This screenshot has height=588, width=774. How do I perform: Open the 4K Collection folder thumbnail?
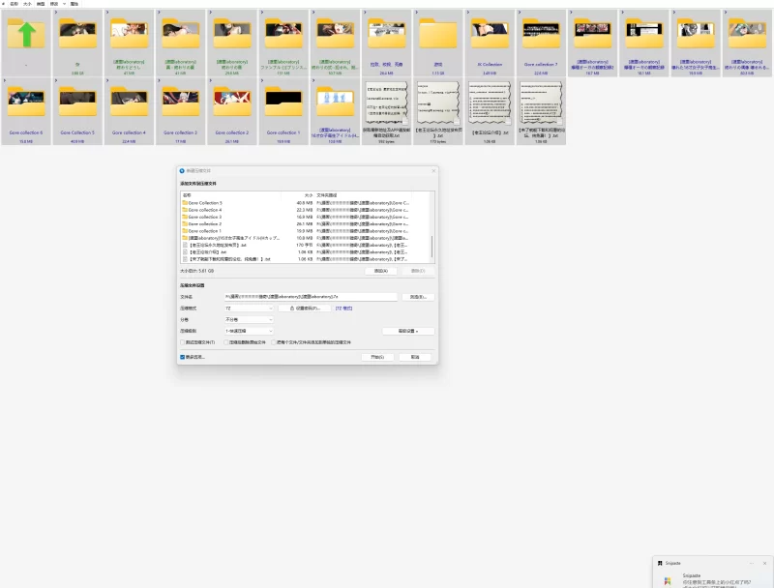coord(490,35)
